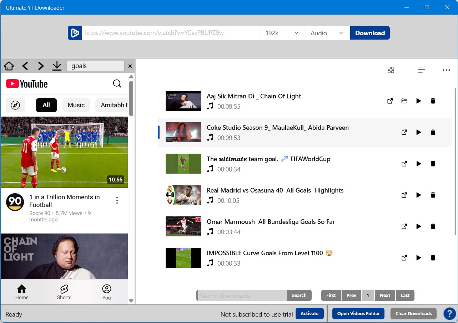Click the YouTube search magnifier icon

(117, 84)
